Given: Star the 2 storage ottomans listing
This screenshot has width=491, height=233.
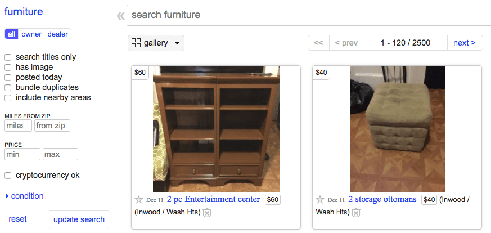Looking at the screenshot, I should click(320, 200).
